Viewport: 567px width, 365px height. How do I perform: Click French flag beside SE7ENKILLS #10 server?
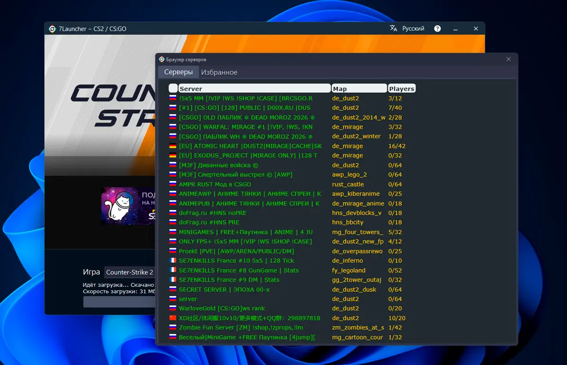coord(173,260)
